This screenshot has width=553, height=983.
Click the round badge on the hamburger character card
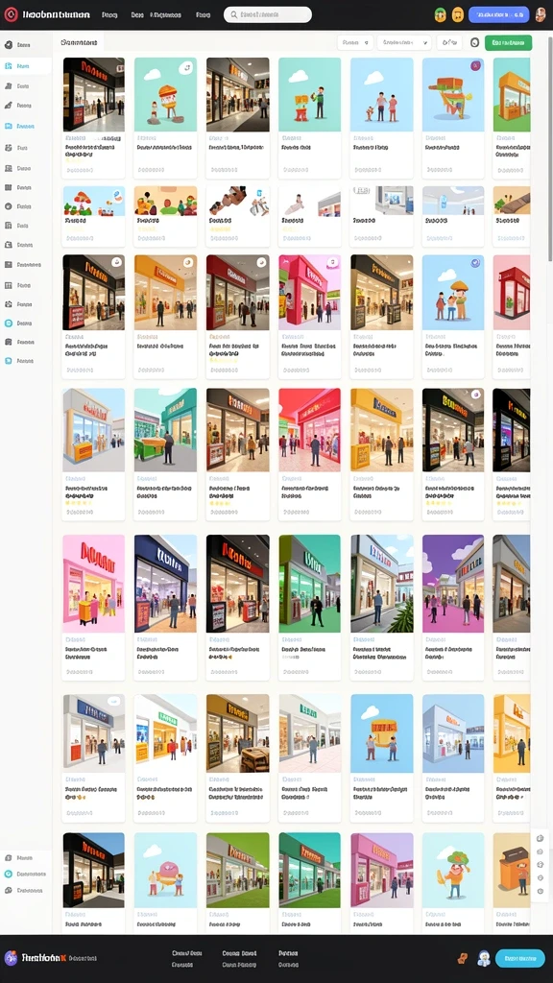[x=186, y=67]
